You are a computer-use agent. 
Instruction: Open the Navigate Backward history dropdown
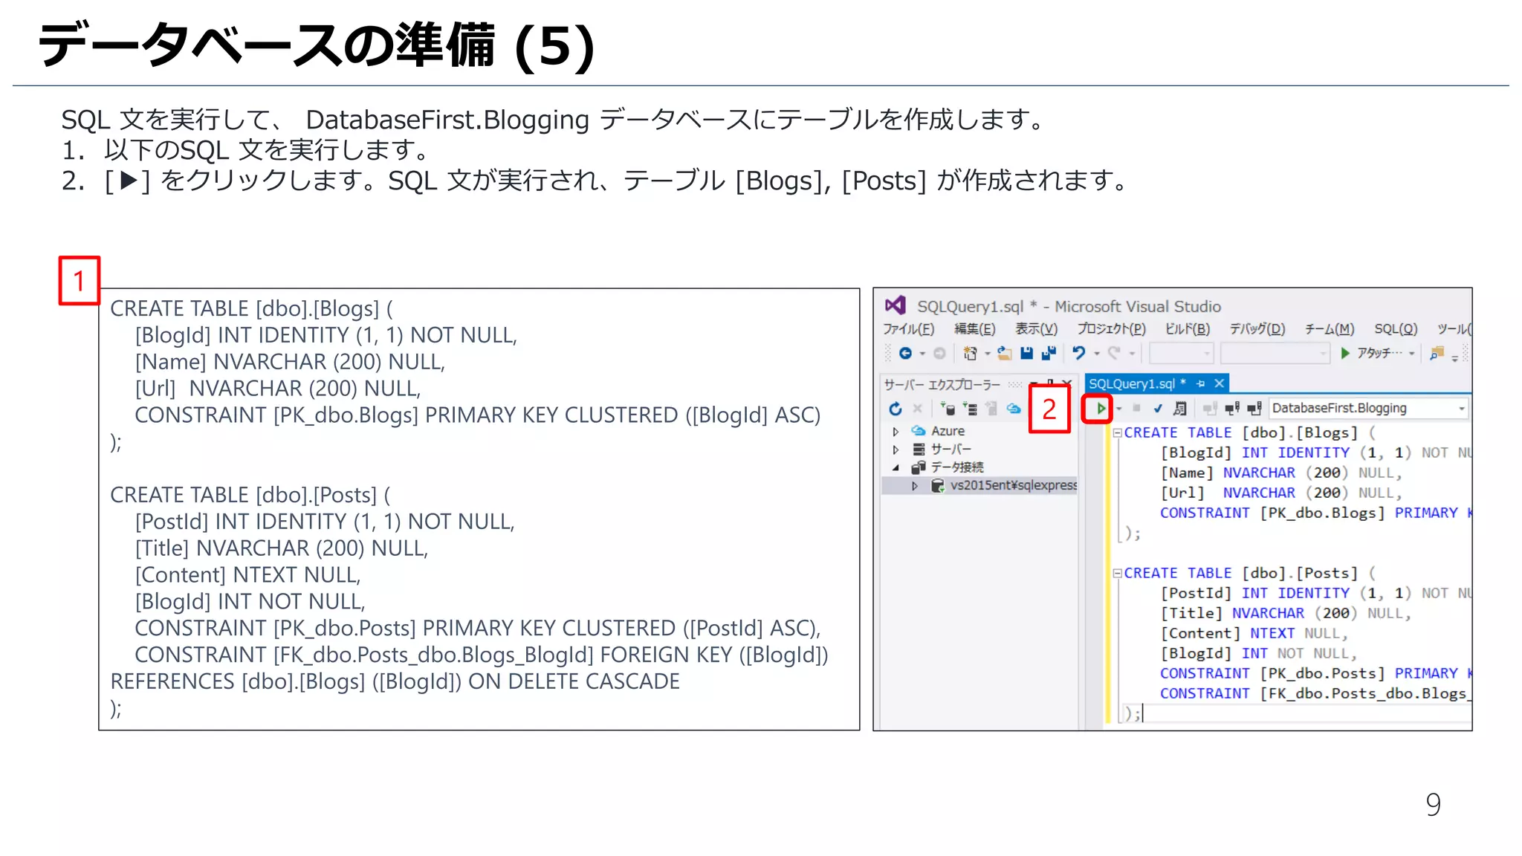(x=922, y=354)
